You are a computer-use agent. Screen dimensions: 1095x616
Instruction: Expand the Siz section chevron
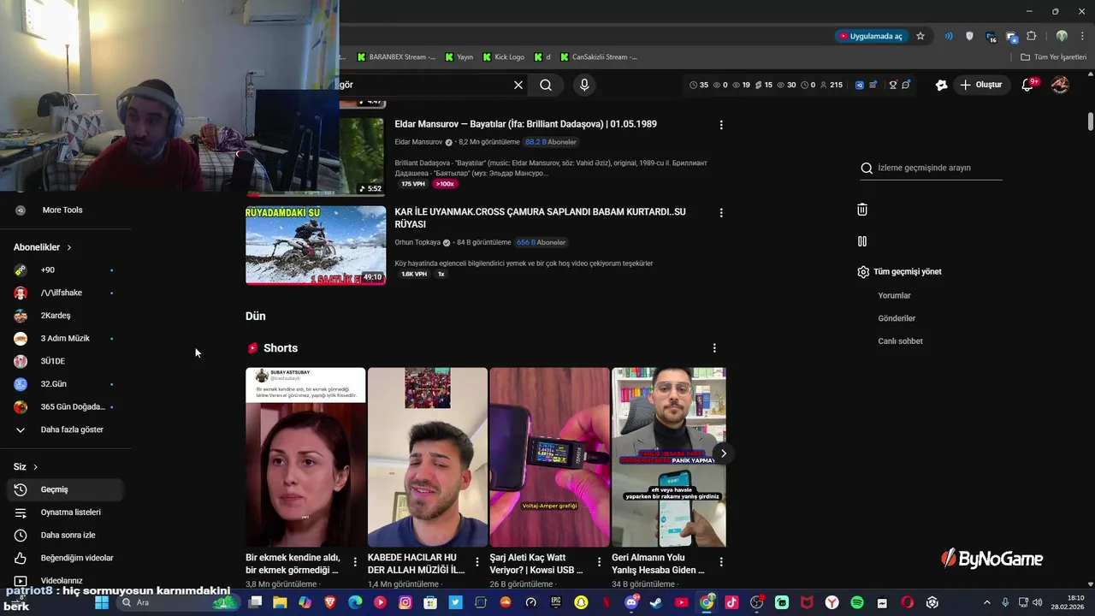click(x=35, y=467)
